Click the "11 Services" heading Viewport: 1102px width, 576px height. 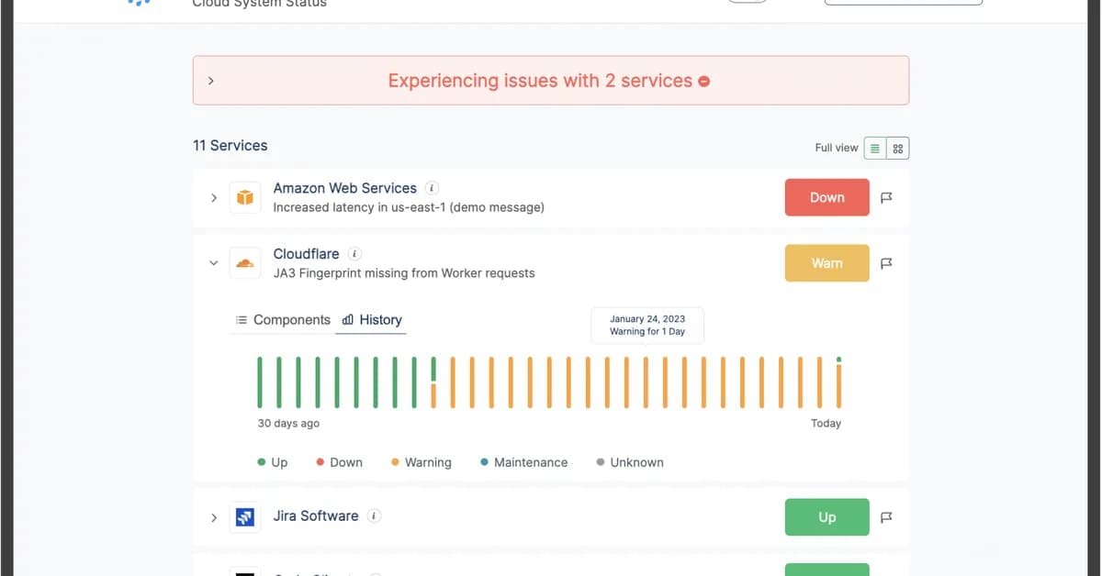click(x=231, y=146)
